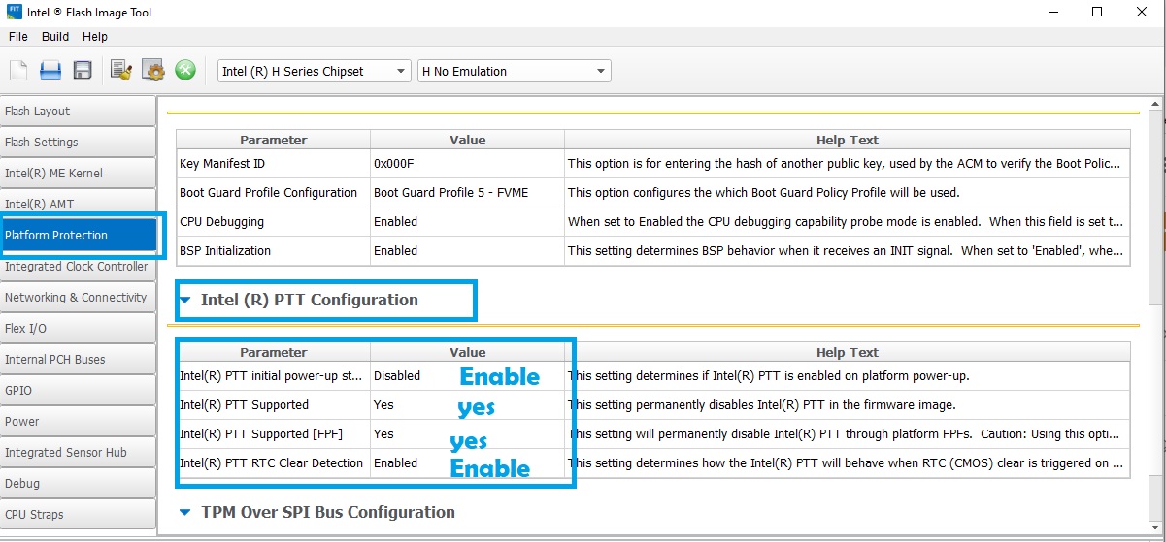1166x542 pixels.
Task: Change the BSP Initialization Enabled value
Action: [x=467, y=250]
